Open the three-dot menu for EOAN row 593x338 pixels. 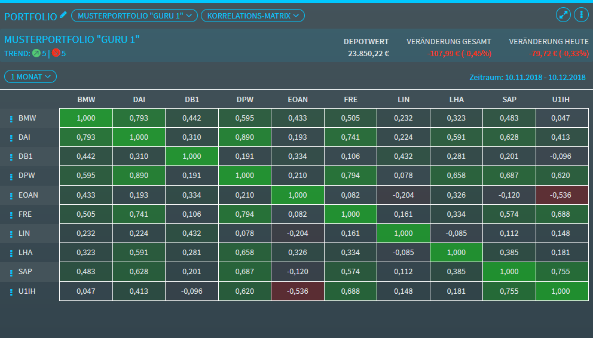click(11, 195)
